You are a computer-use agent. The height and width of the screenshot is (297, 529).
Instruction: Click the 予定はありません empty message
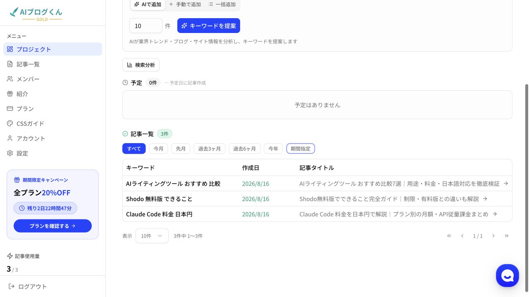pyautogui.click(x=317, y=105)
